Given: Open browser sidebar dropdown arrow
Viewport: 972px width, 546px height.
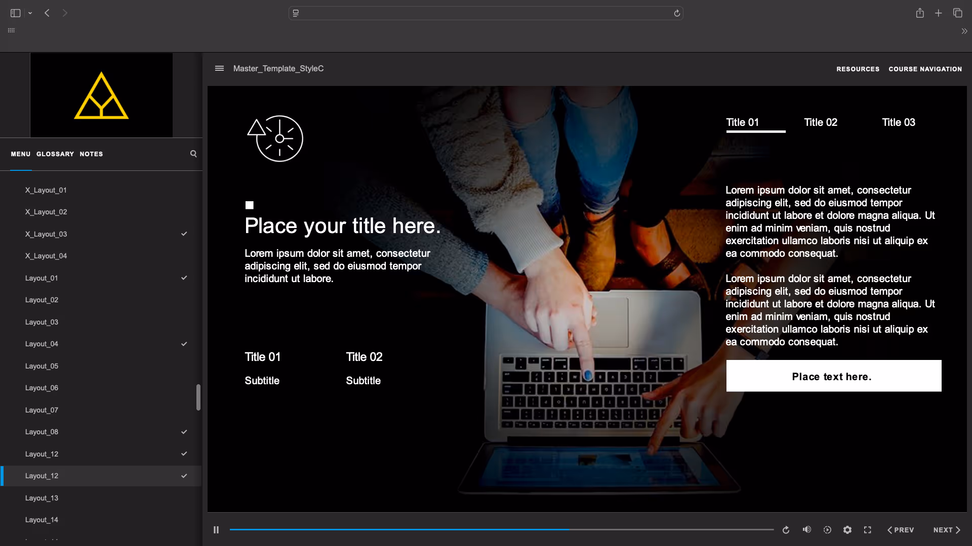Looking at the screenshot, I should (30, 13).
